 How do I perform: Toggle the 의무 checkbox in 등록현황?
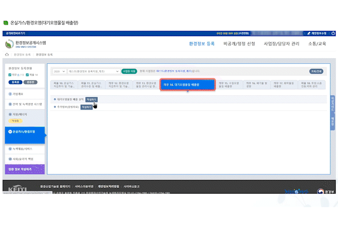coord(10,75)
